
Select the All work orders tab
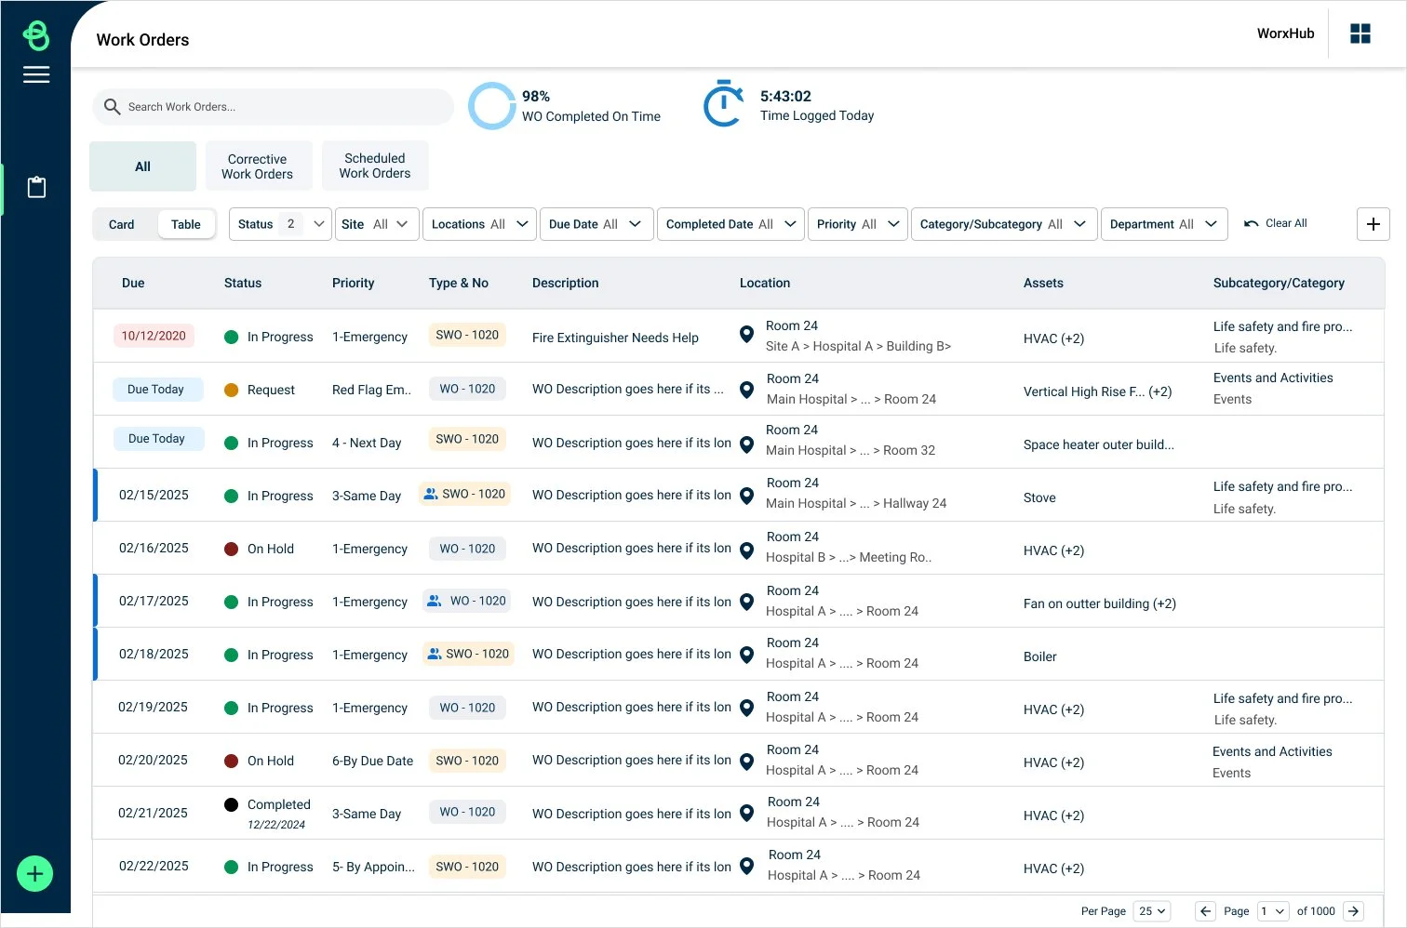(x=142, y=166)
